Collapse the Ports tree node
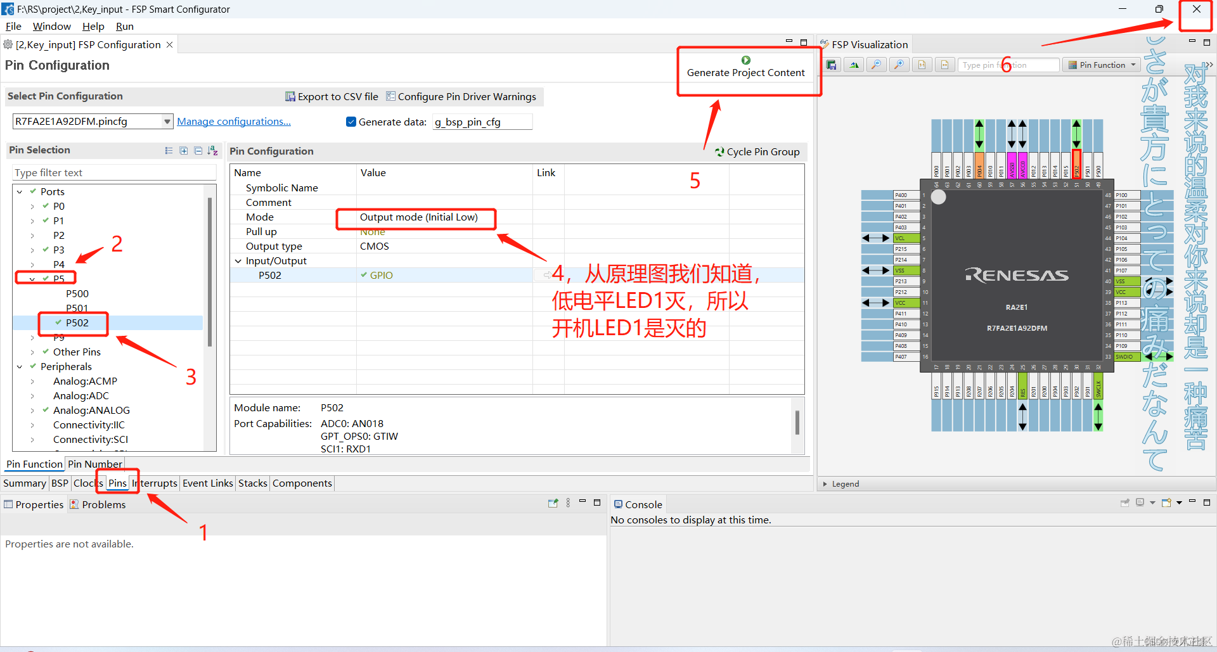Image resolution: width=1217 pixels, height=652 pixels. tap(20, 191)
